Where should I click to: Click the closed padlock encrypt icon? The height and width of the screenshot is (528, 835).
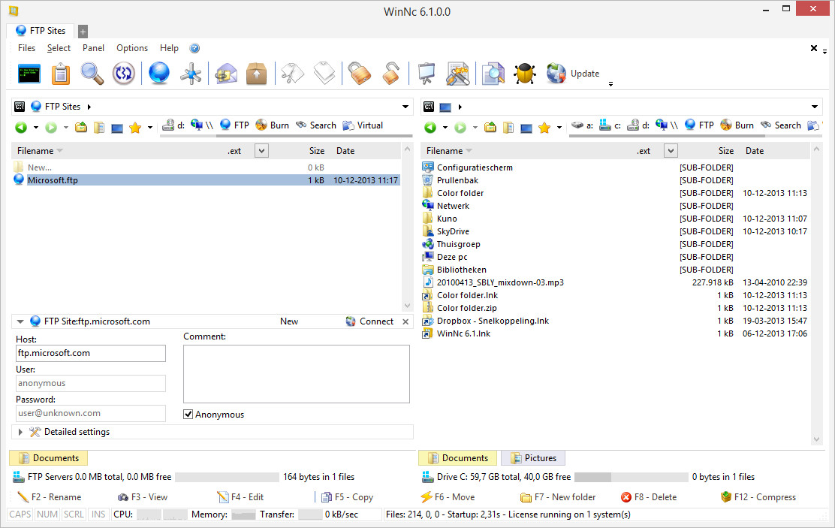click(359, 74)
